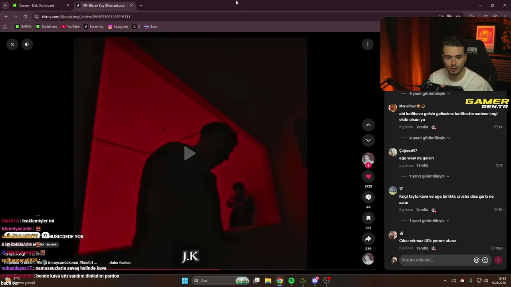Like ManePear's comment with 19 likes

496,127
